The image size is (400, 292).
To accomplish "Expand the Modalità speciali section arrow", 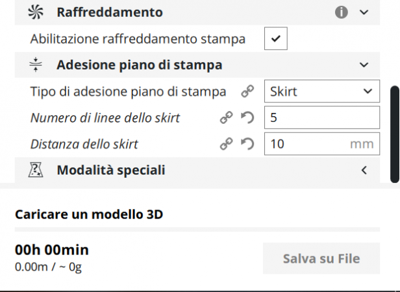I will coord(364,171).
